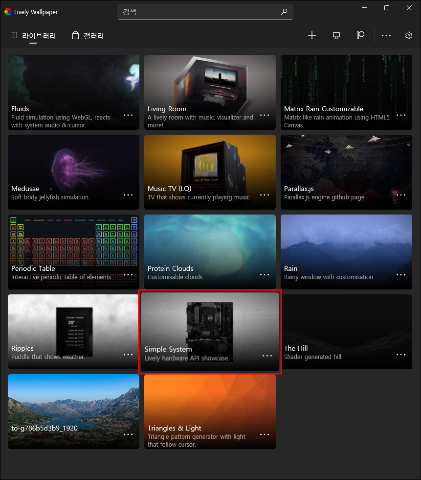Open more options for The Hill
Viewport: 421px width, 480px height.
pyautogui.click(x=401, y=355)
